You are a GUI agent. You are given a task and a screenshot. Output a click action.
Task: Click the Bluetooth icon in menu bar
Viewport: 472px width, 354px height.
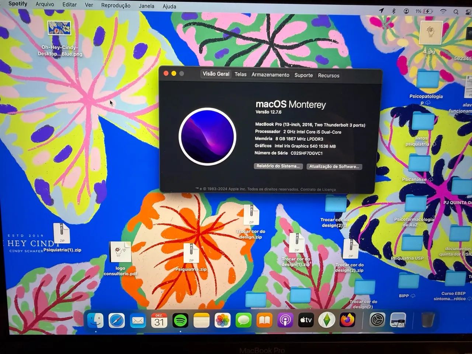394,11
